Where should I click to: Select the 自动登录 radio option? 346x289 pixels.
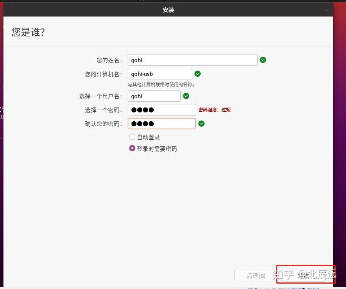pyautogui.click(x=132, y=137)
